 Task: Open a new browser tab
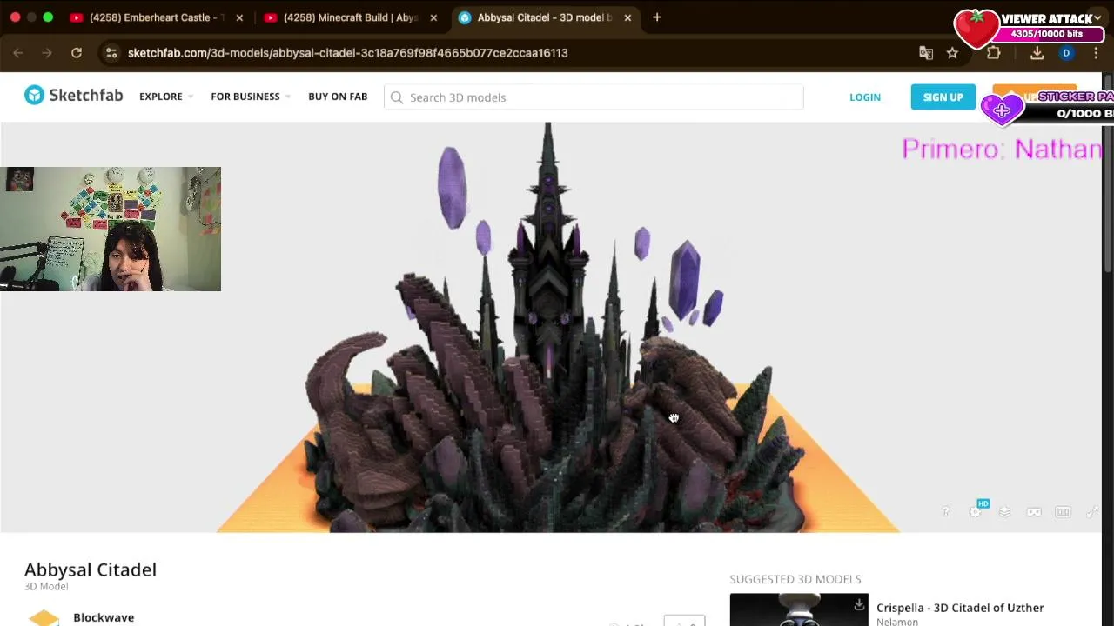click(657, 17)
